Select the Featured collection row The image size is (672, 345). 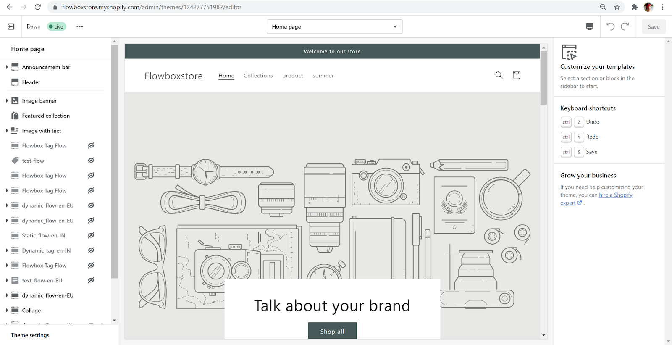[55, 116]
